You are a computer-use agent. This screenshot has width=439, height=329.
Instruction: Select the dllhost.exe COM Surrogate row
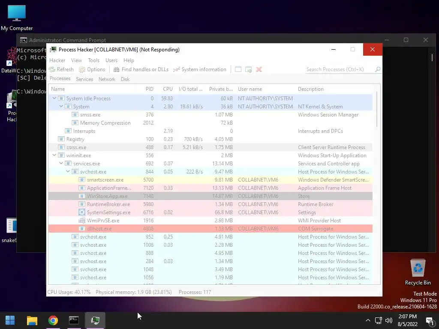pos(210,229)
